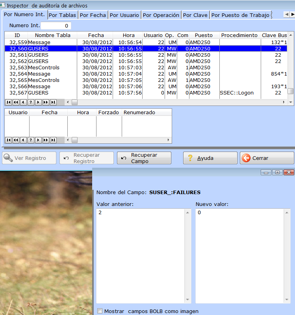Screen dimensions: 295x315
Task: Close the field detail window
Action: (289, 172)
